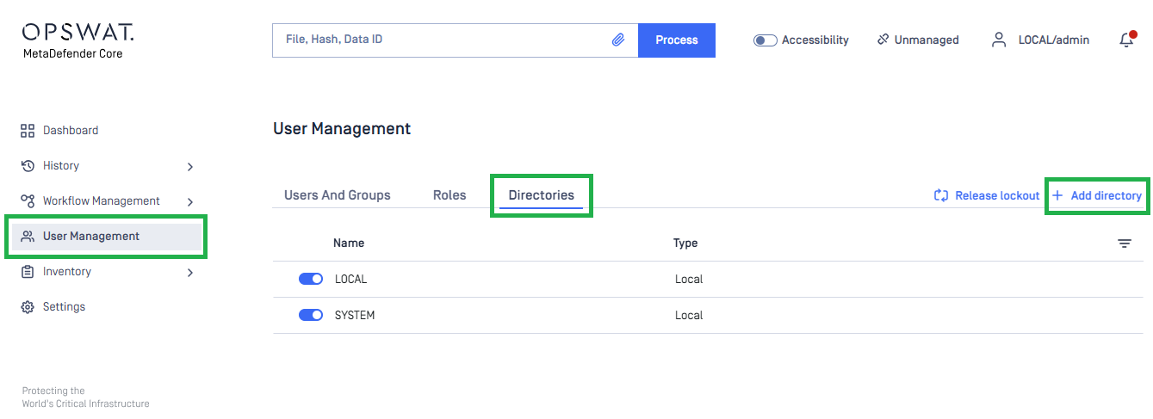Click the LOCAL/admin user profile icon
The width and height of the screenshot is (1153, 419).
(999, 40)
